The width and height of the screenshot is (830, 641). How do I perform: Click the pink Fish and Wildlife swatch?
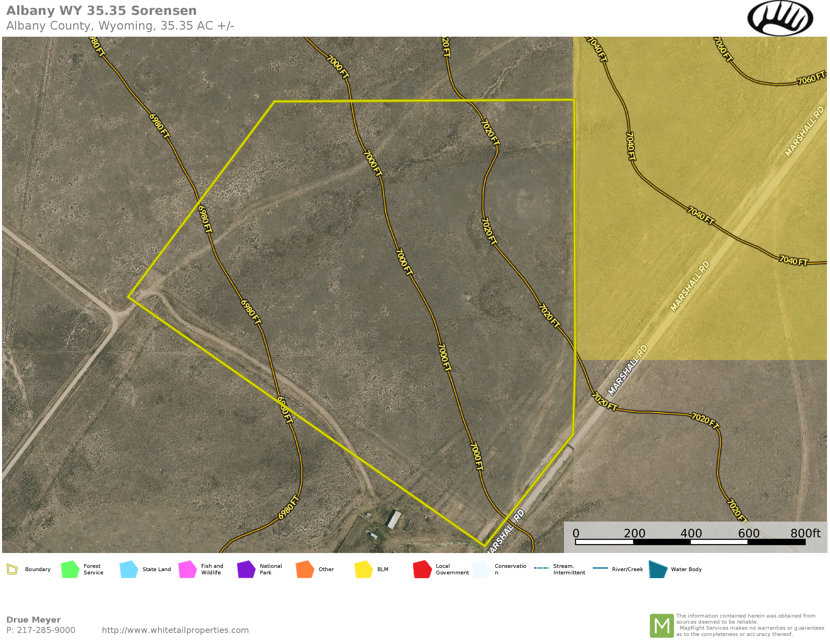pos(187,569)
